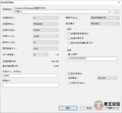This screenshot has height=113, width=122.
Task: Click the 参数 input field
Action: [30, 85]
